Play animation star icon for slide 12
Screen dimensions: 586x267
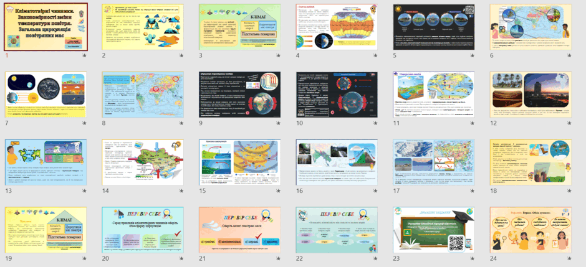pyautogui.click(x=570, y=123)
